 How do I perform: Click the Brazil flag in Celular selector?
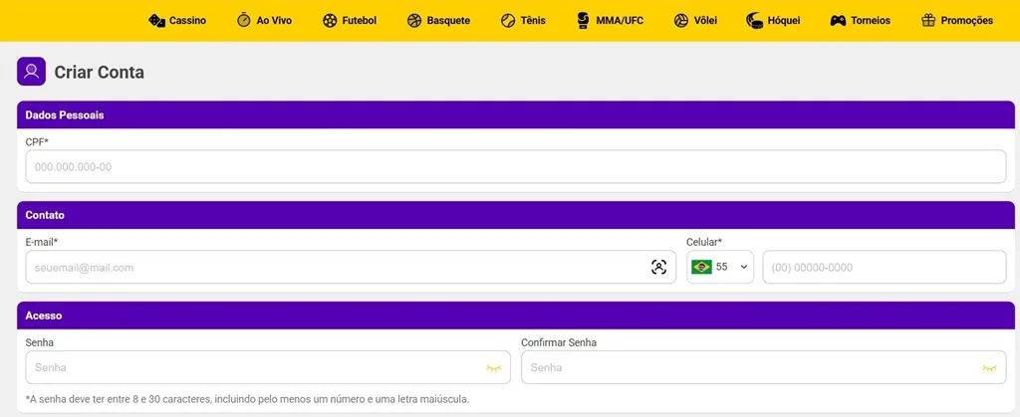click(x=701, y=267)
